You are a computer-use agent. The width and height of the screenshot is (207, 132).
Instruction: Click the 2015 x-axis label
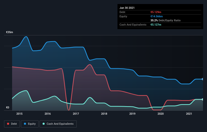19,114
